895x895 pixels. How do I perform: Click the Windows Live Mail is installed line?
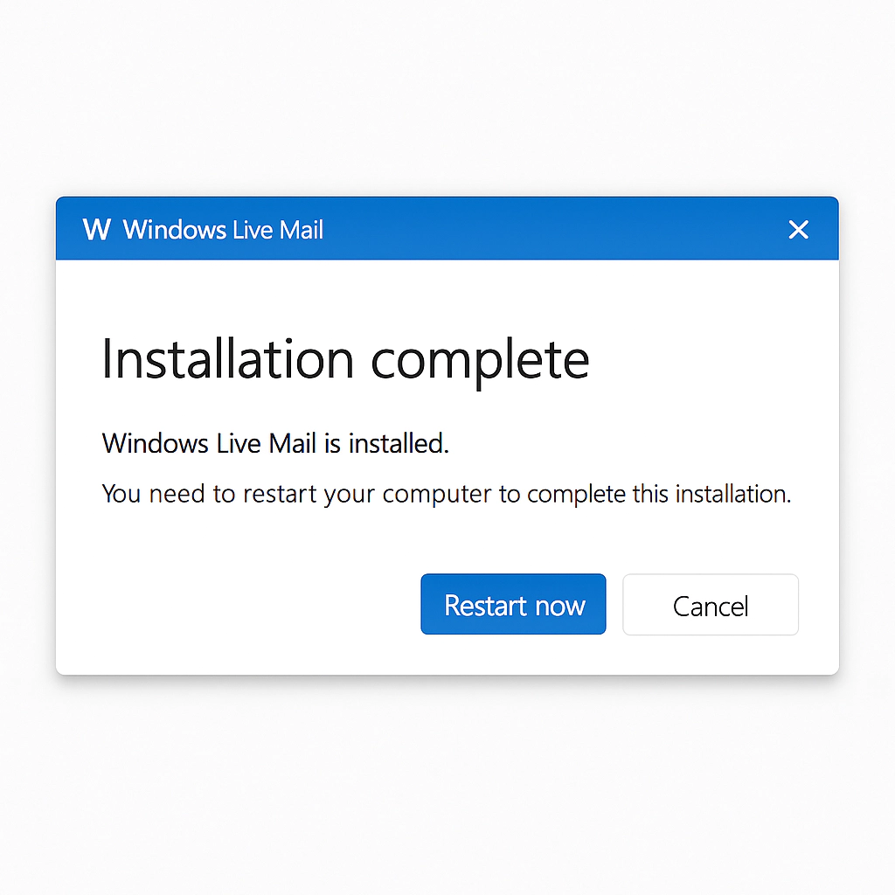275,444
